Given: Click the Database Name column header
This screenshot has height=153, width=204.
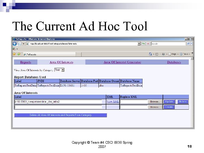Looking at the screenshot, I should coord(131,81).
